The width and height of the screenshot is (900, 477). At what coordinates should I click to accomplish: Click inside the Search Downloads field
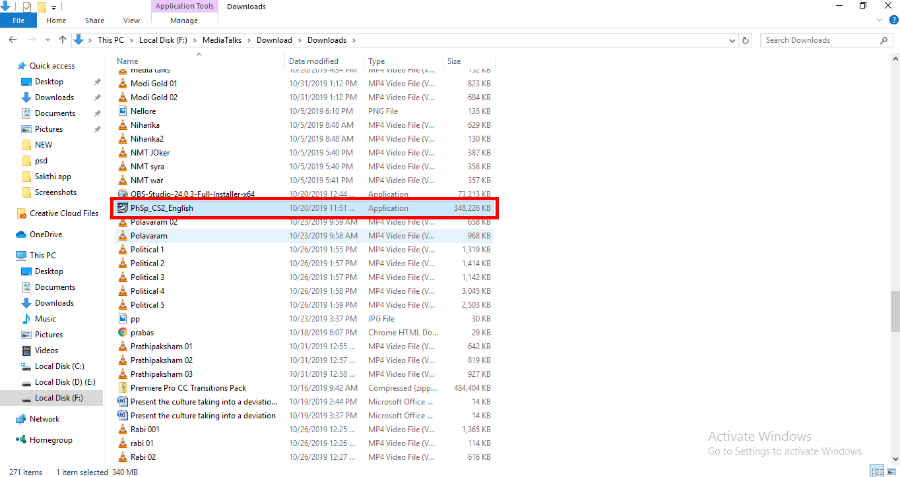[818, 40]
